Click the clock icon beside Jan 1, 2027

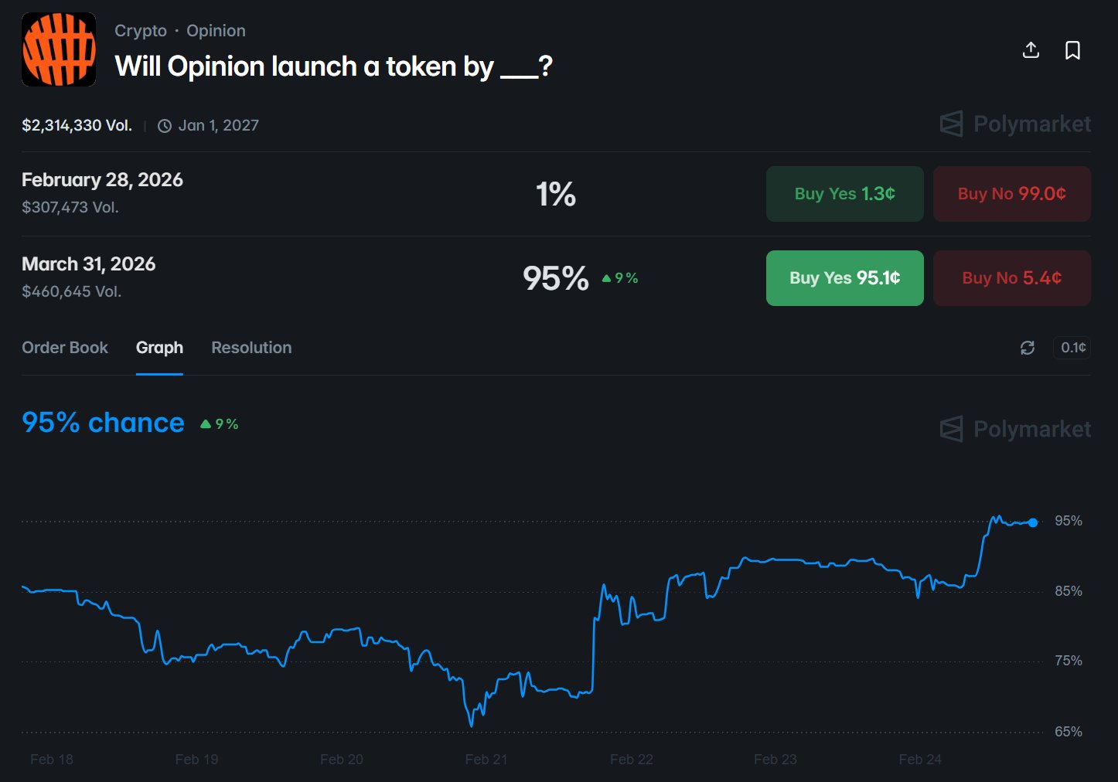165,126
